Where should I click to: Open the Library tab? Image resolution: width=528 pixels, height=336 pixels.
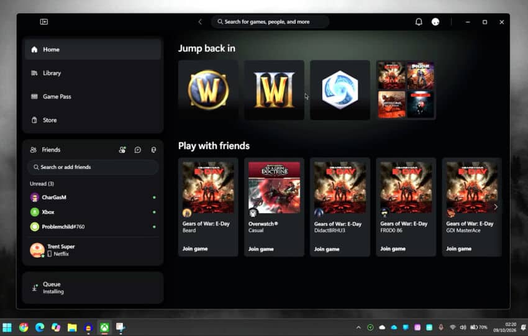point(93,73)
